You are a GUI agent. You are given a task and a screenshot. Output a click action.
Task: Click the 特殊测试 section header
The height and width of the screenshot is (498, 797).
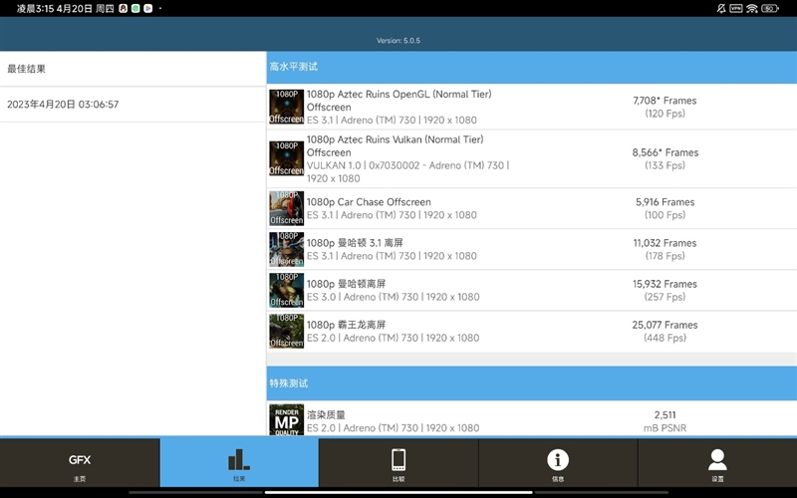(289, 383)
